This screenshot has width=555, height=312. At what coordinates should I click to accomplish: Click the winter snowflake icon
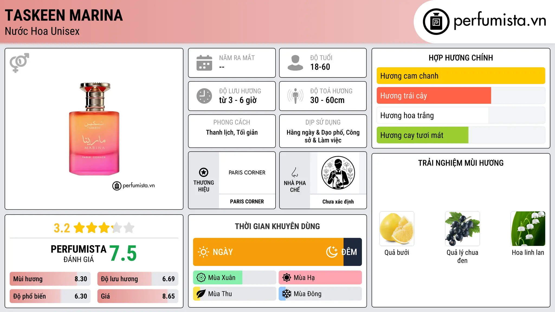tap(287, 294)
